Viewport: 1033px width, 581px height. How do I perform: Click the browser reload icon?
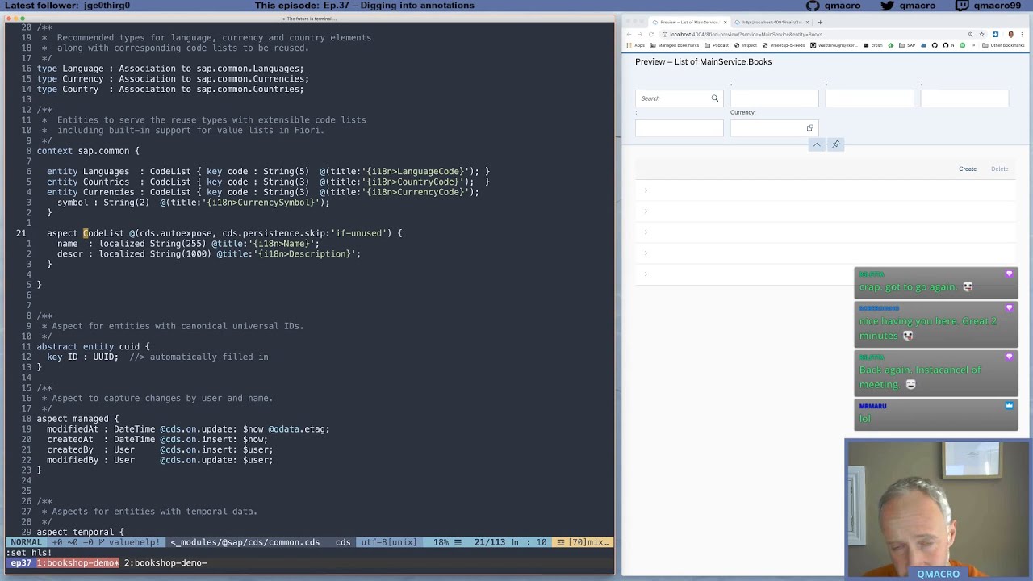coord(650,34)
